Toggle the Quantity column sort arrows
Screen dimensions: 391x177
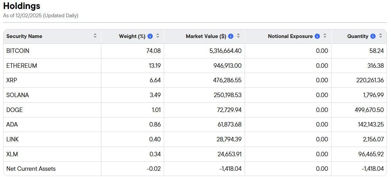click(x=381, y=36)
